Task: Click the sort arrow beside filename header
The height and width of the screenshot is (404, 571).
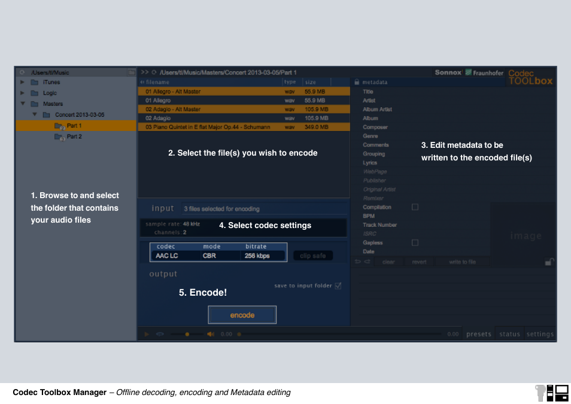Action: coord(142,82)
